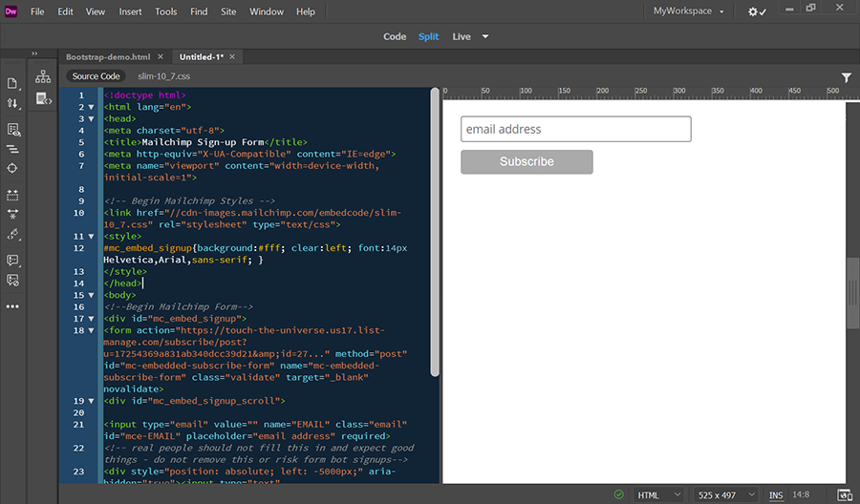Screen dimensions: 860x504
Task: Click the Format Source Code lines icon
Action: [x=12, y=149]
